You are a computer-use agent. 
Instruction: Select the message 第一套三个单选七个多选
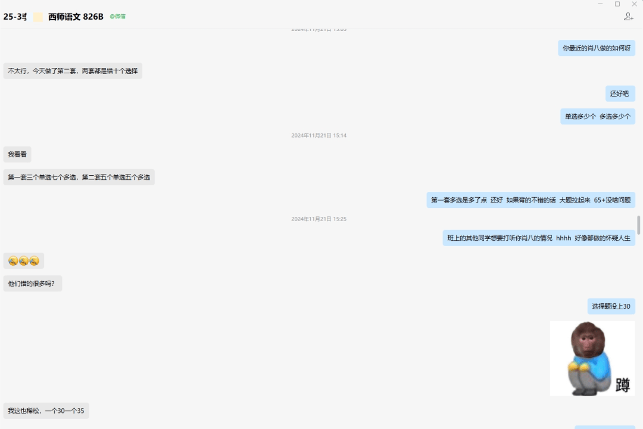(79, 177)
